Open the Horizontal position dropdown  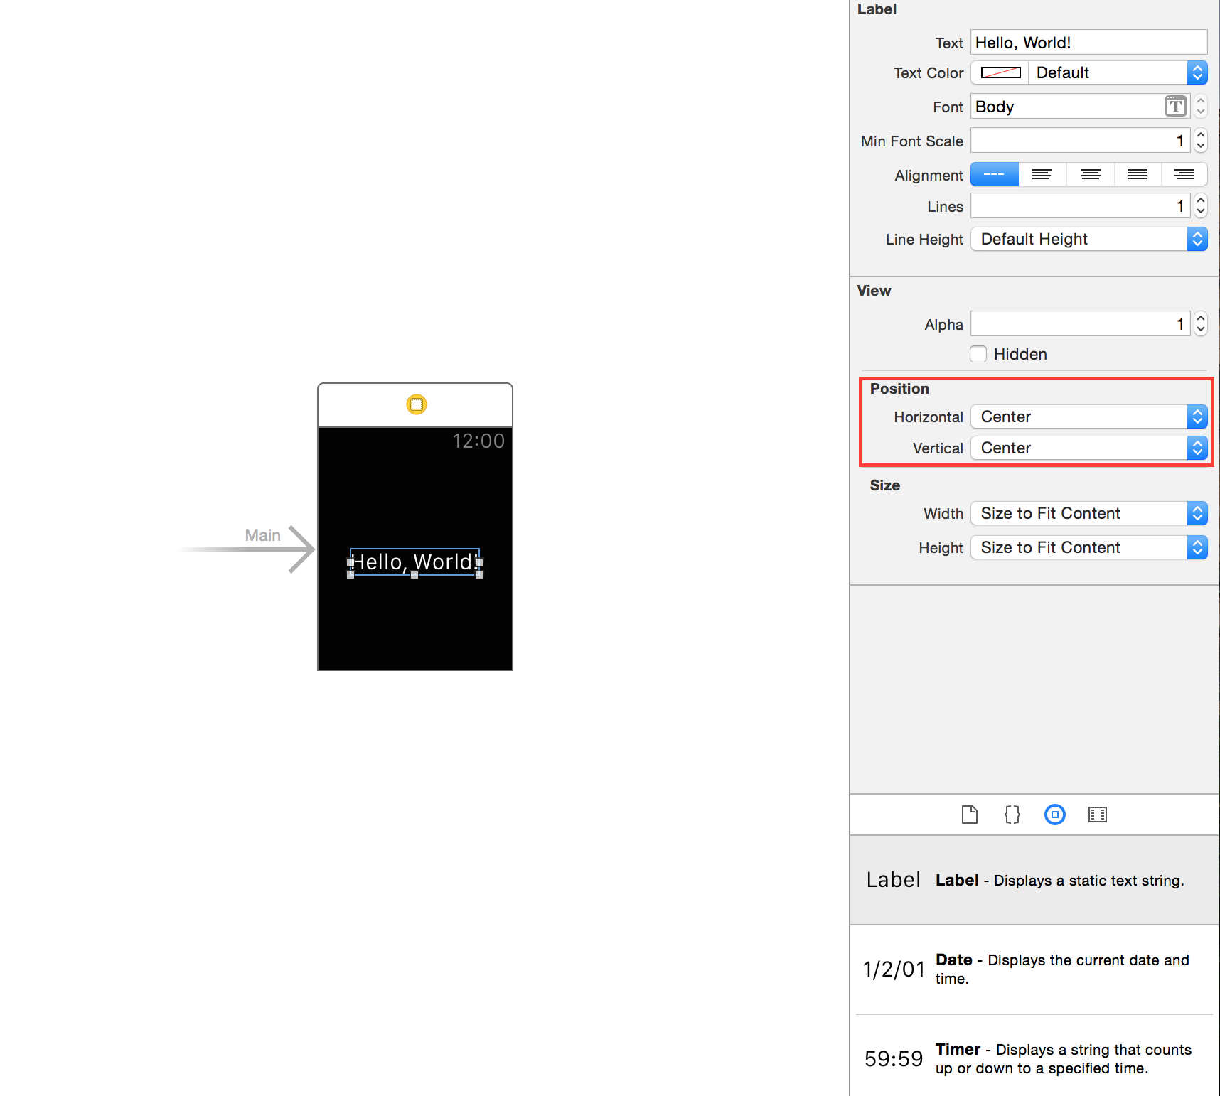tap(1089, 417)
